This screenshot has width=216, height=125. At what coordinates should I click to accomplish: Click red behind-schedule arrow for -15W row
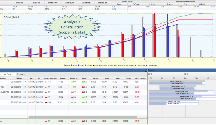tap(46, 82)
